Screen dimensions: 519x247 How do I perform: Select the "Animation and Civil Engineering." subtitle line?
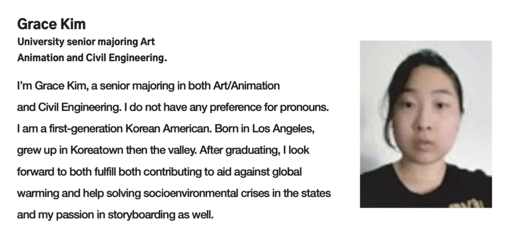[92, 58]
